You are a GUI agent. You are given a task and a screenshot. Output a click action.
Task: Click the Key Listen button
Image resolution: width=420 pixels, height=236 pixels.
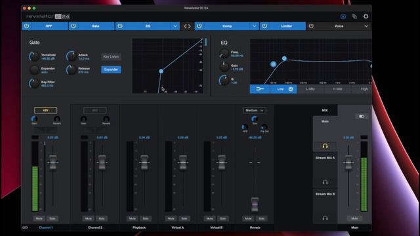pos(111,56)
